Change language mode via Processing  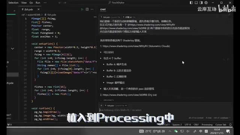pos(207,124)
